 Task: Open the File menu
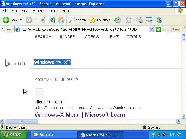(5, 11)
